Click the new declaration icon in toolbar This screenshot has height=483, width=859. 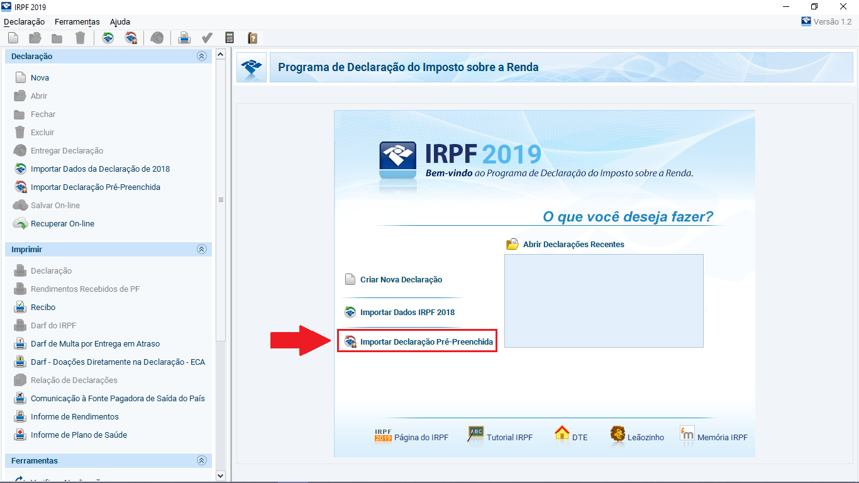point(13,38)
